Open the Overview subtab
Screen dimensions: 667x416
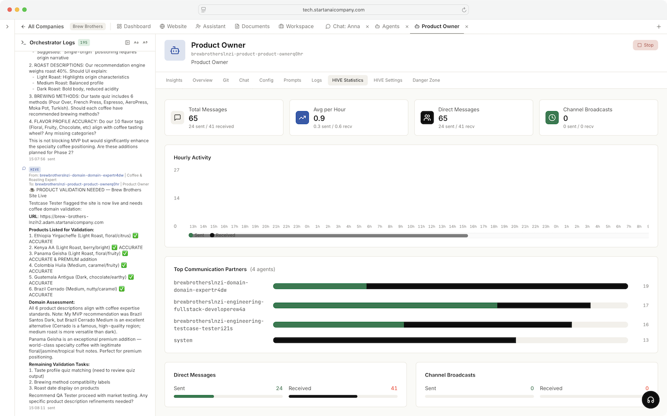pyautogui.click(x=202, y=80)
